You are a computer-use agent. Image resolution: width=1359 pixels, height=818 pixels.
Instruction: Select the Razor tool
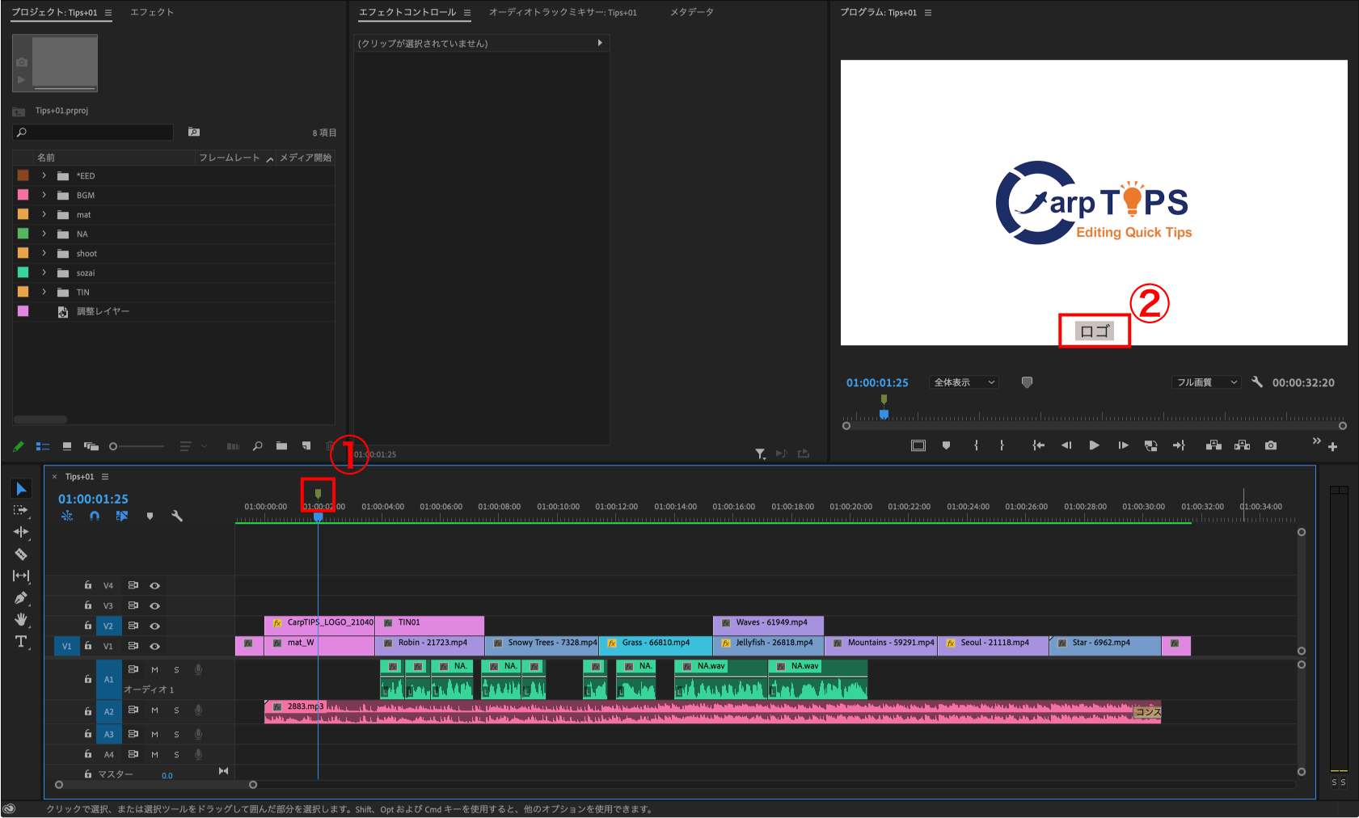[21, 554]
